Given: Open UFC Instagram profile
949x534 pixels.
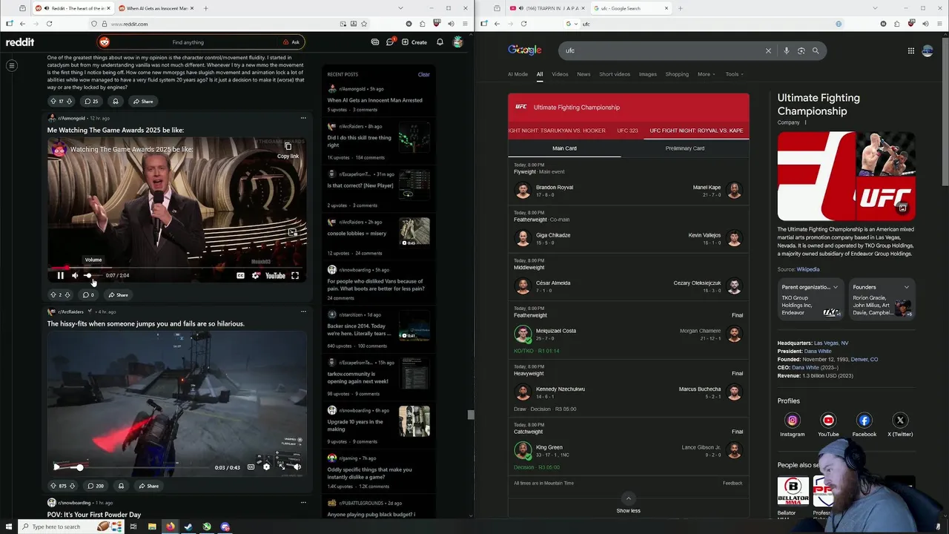Looking at the screenshot, I should point(792,425).
